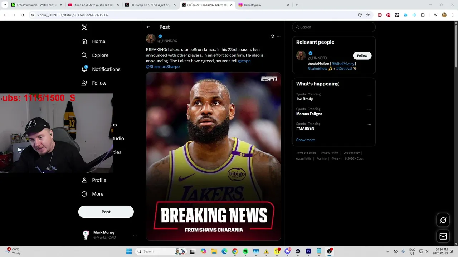Screen dimensions: 458x257
Task: Open more options for Marcus Foligno trend
Action: pyautogui.click(x=369, y=110)
